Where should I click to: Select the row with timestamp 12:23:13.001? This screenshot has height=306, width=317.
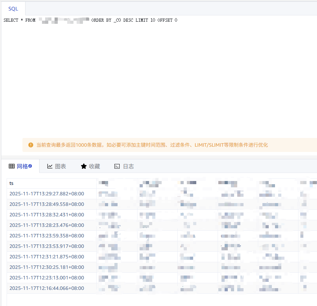47,278
